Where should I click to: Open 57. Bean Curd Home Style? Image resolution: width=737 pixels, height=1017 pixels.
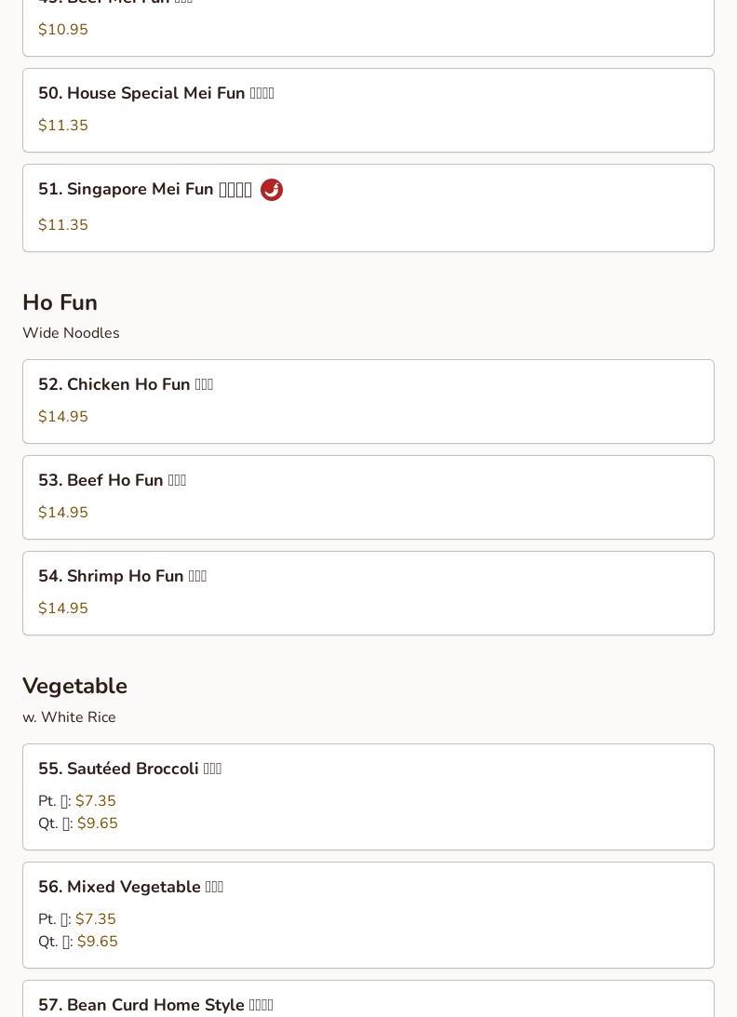(368, 998)
